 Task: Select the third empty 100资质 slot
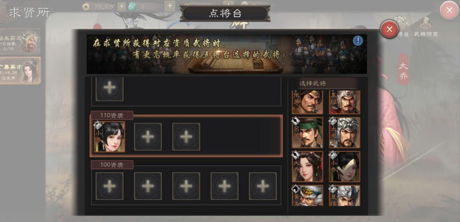point(186,186)
